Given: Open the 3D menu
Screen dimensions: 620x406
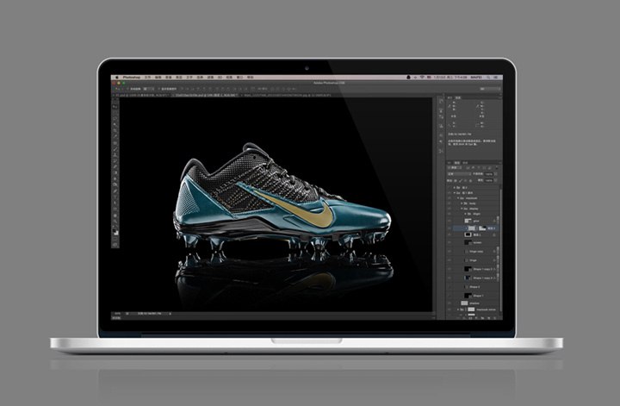Looking at the screenshot, I should [220, 78].
